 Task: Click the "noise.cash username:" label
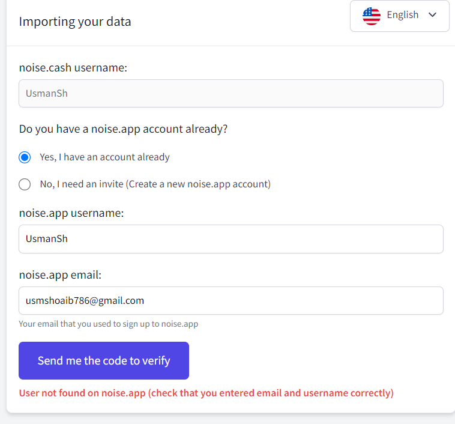[73, 68]
